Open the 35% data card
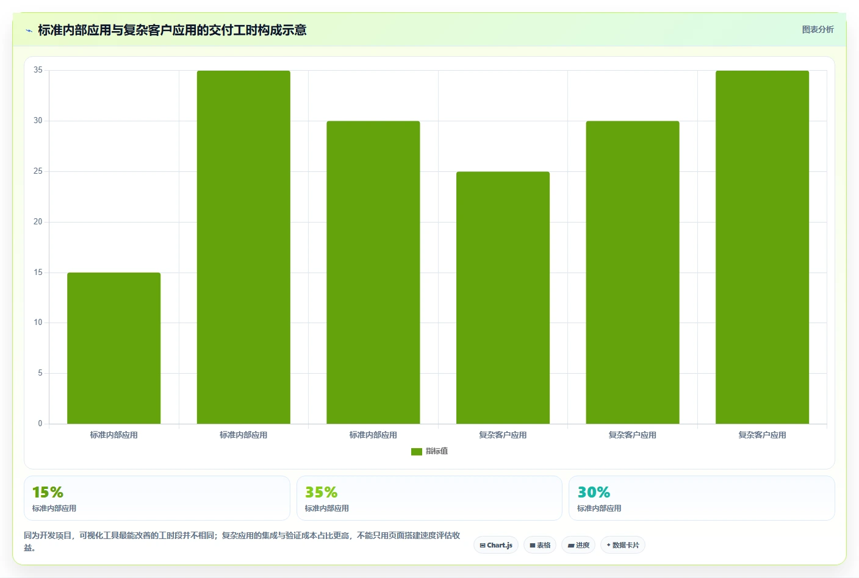Image resolution: width=859 pixels, height=578 pixels. point(429,498)
